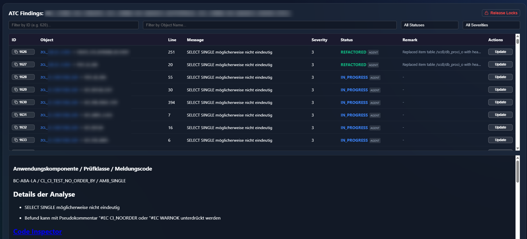The image size is (527, 239).
Task: Copy ID 1633 using its copy icon
Action: 16,140
